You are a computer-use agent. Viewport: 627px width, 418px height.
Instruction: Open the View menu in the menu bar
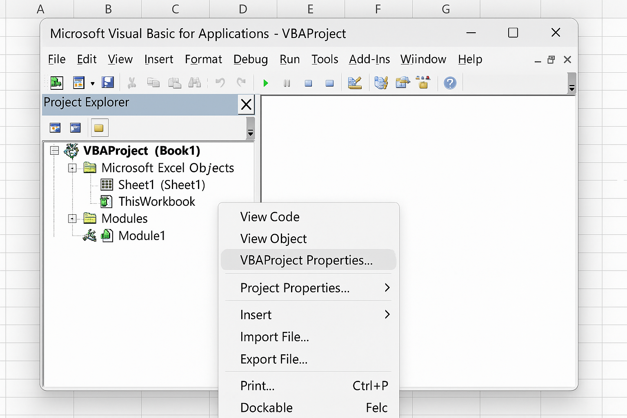pyautogui.click(x=120, y=59)
